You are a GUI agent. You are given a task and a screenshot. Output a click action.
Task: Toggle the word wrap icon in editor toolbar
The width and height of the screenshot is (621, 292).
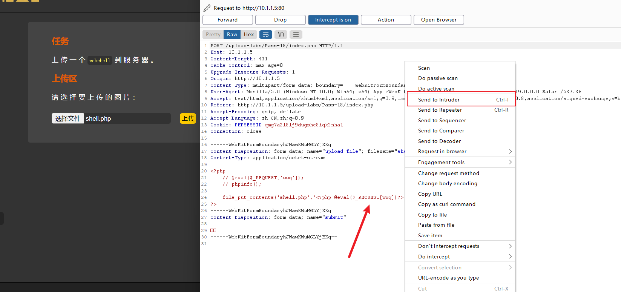266,34
